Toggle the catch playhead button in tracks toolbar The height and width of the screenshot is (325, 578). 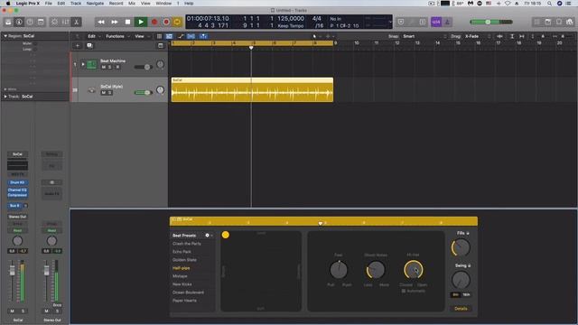point(203,36)
